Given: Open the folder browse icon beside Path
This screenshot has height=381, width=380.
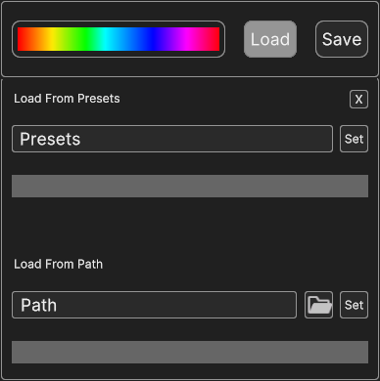Looking at the screenshot, I should click(319, 305).
